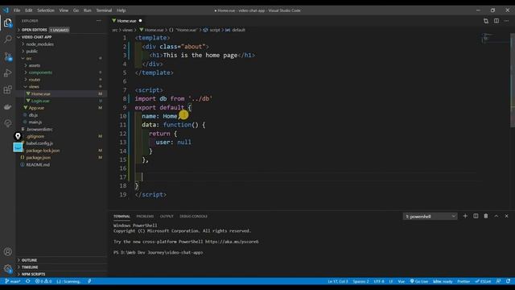Click the Open Changes icon above editor
Viewport: 515px width, 290px height.
click(486, 21)
